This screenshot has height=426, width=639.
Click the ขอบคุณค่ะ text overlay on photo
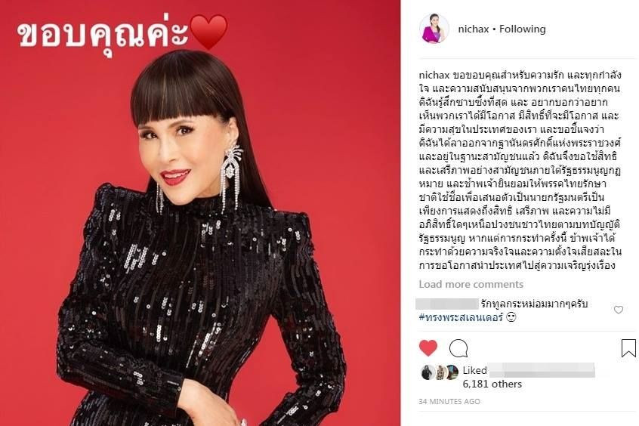point(103,35)
